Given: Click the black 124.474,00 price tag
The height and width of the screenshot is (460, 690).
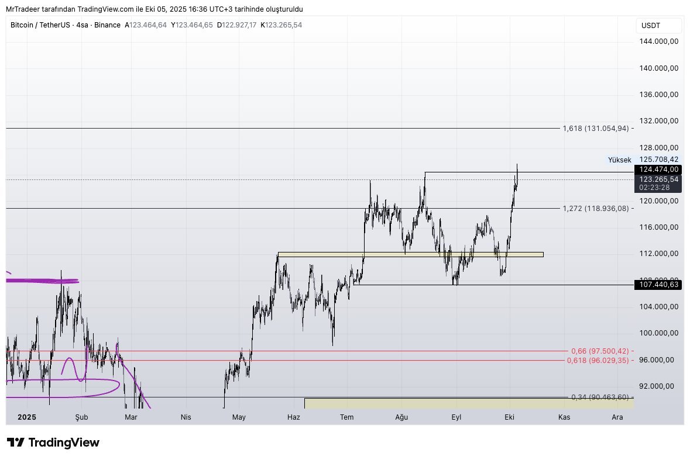Looking at the screenshot, I should point(658,170).
